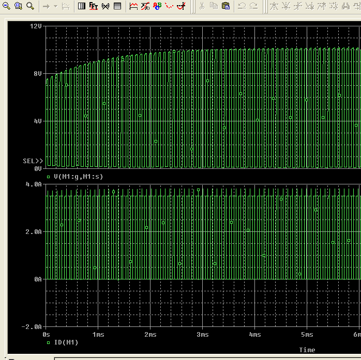
Task: Click the 4ms x-axis label
Action: point(255,335)
